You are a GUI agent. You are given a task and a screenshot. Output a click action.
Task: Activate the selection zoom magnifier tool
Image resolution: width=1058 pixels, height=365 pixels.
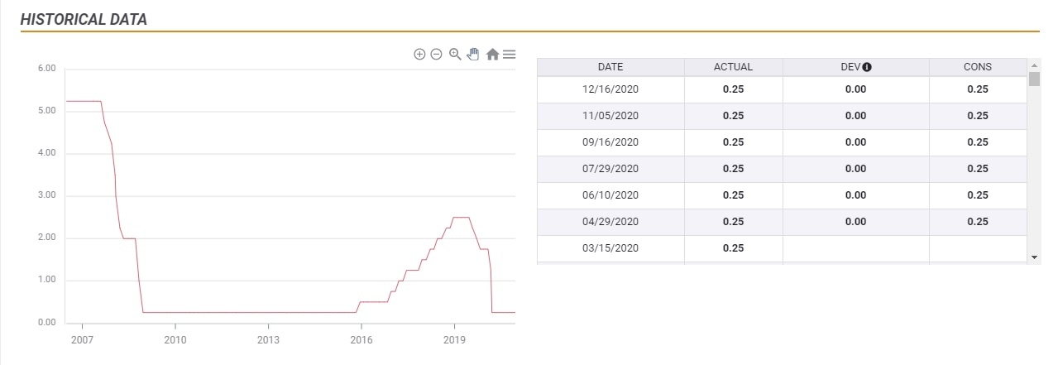(455, 55)
